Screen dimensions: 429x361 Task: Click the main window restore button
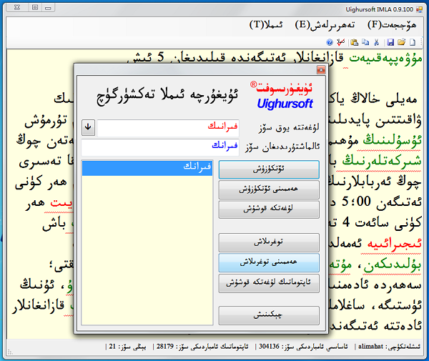35,8
